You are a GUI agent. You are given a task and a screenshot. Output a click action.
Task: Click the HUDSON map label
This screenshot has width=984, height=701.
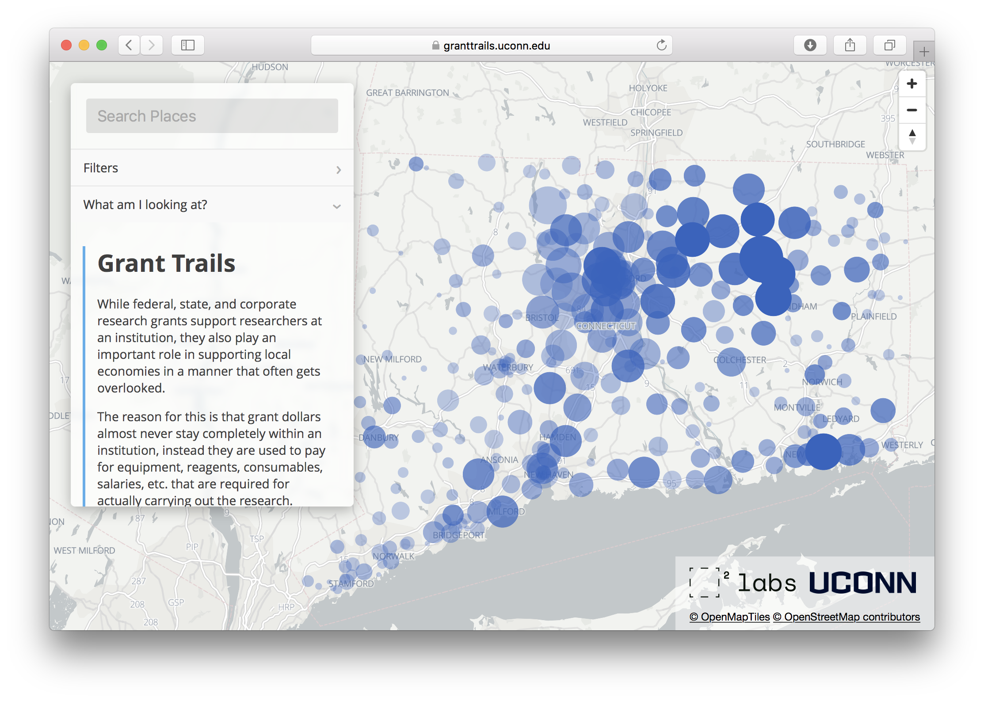pyautogui.click(x=270, y=67)
